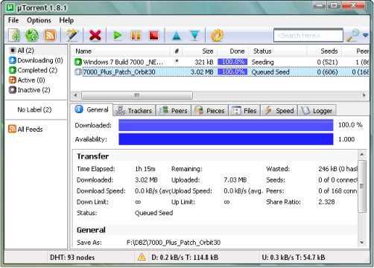Screen dimensions: 374x268
Task: Click the magnifier search icon
Action: (x=352, y=35)
